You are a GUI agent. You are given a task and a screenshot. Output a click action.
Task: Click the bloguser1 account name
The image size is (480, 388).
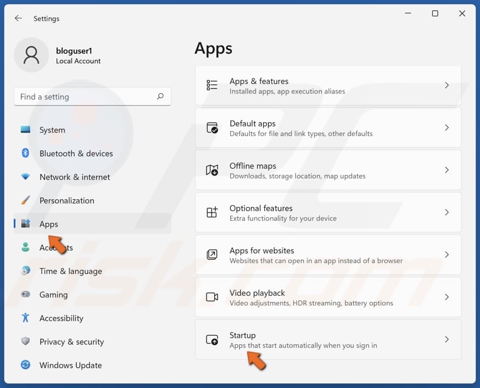tap(74, 51)
